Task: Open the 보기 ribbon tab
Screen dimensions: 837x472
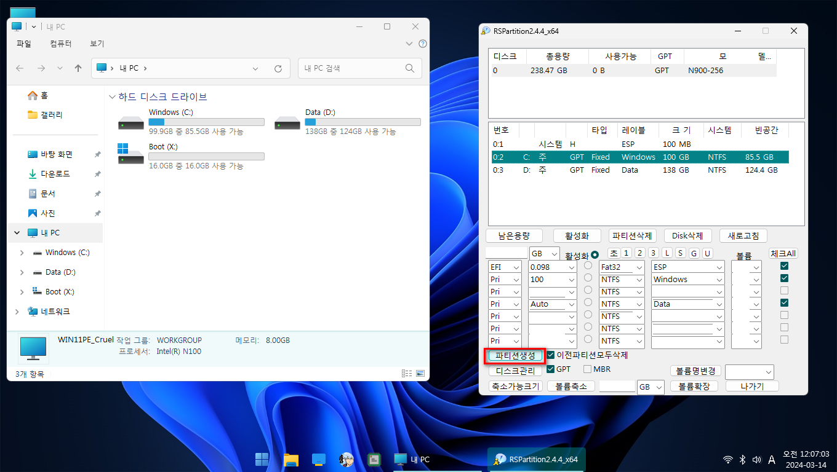Action: pyautogui.click(x=97, y=44)
